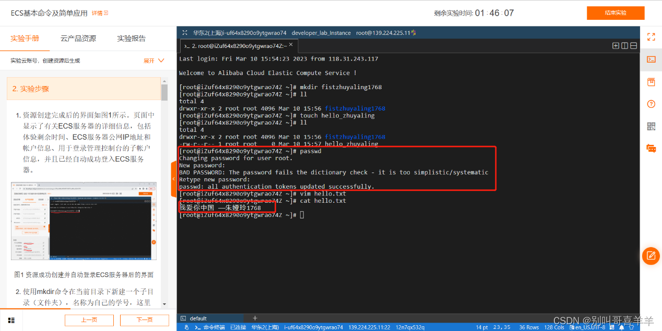Image resolution: width=662 pixels, height=331 pixels.
Task: Show the QR code panel icon
Action: (651, 126)
